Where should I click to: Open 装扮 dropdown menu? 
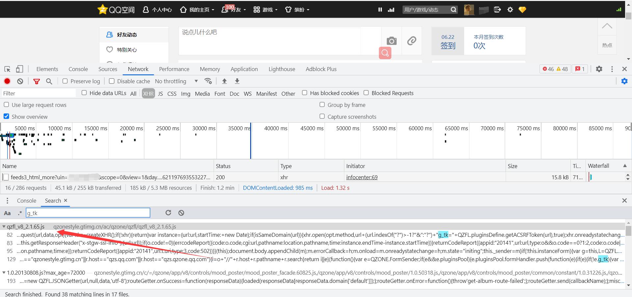pos(297,10)
